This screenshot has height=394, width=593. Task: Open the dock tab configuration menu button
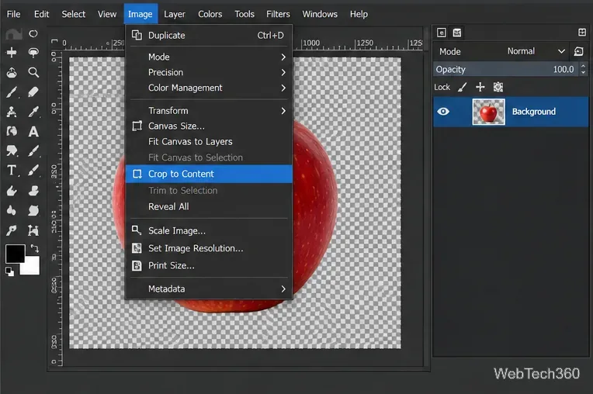click(582, 33)
